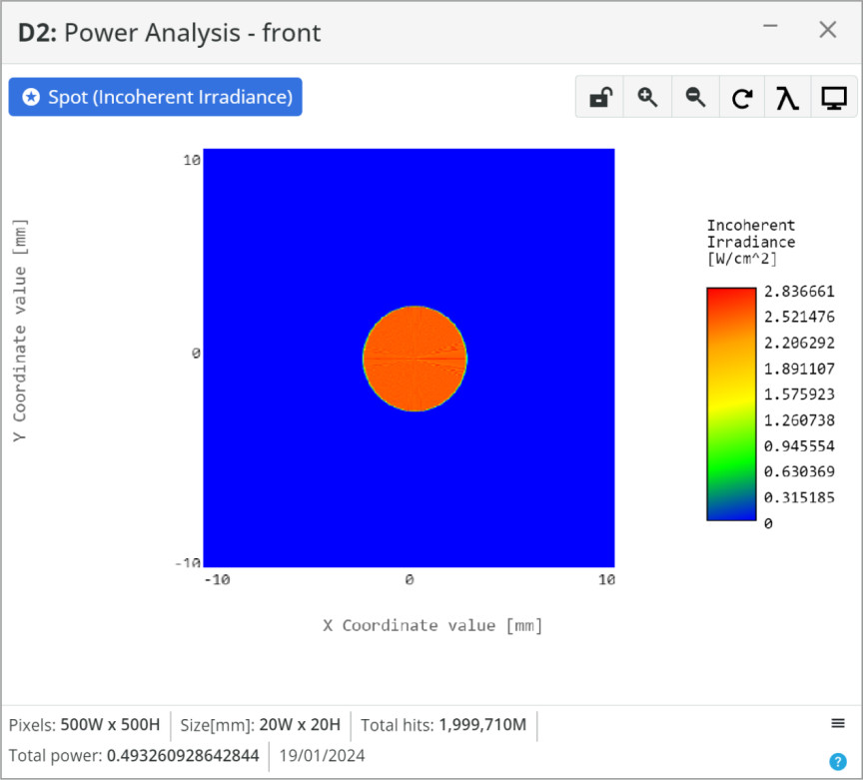The image size is (863, 780).
Task: Click the 2.836661 legend maximum value
Action: 799,292
